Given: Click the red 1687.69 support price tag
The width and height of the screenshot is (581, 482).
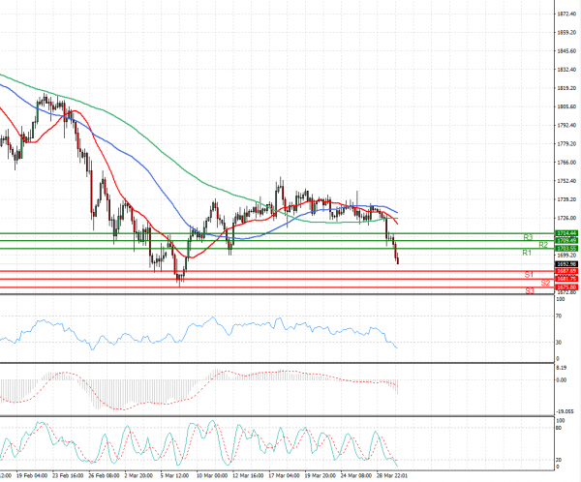Looking at the screenshot, I should 566,271.
